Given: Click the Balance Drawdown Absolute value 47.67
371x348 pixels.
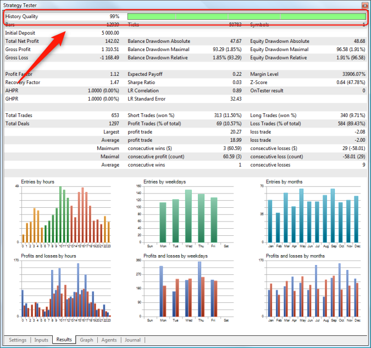Looking at the screenshot, I should click(x=236, y=41).
